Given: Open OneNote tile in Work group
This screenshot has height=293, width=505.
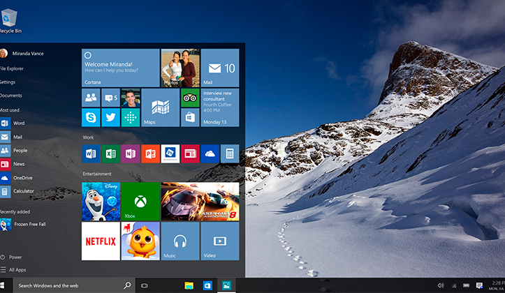Looking at the screenshot, I should (x=130, y=153).
